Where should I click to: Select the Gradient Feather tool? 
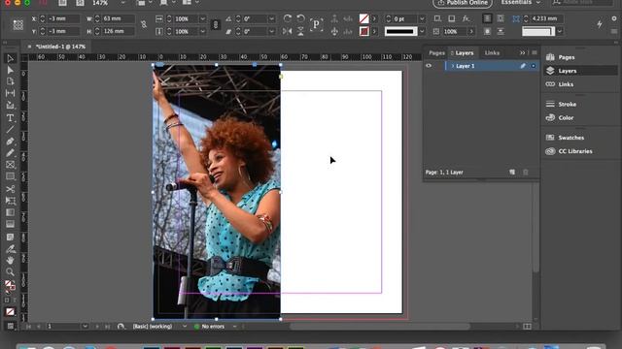pyautogui.click(x=11, y=224)
